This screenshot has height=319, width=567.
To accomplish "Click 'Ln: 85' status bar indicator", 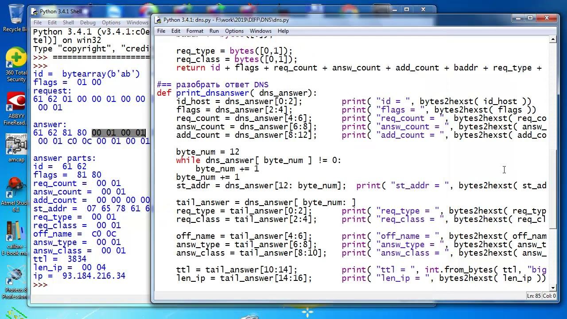I will click(x=534, y=296).
